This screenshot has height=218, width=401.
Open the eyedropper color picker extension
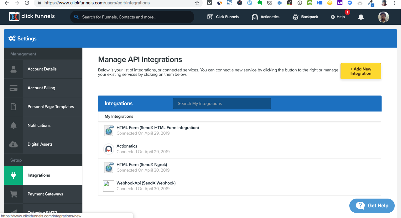371,3
